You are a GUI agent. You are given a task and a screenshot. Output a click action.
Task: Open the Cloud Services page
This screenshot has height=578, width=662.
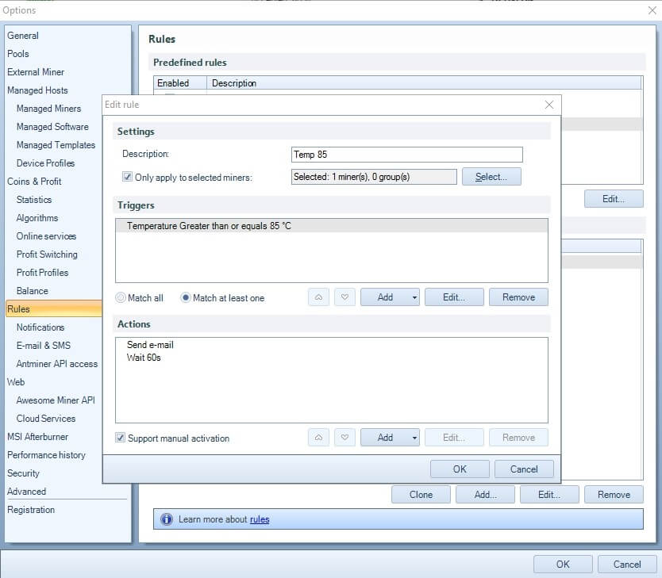point(46,418)
